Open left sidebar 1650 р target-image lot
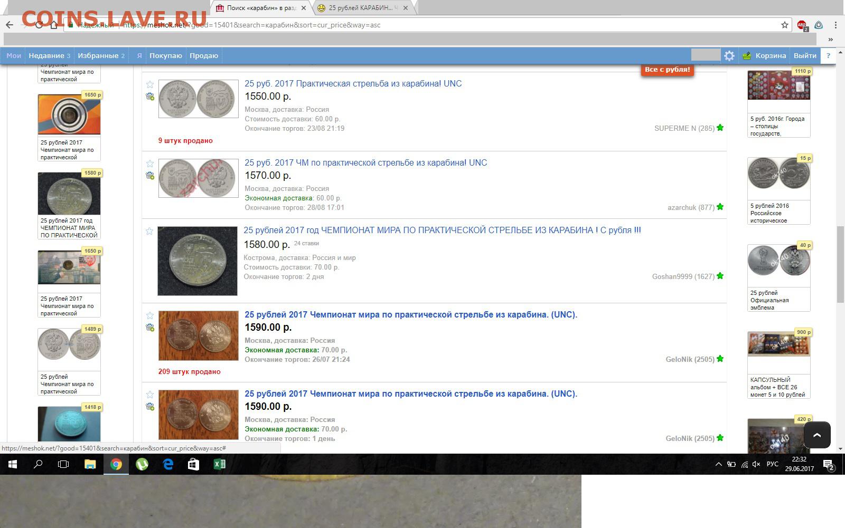 pyautogui.click(x=69, y=114)
